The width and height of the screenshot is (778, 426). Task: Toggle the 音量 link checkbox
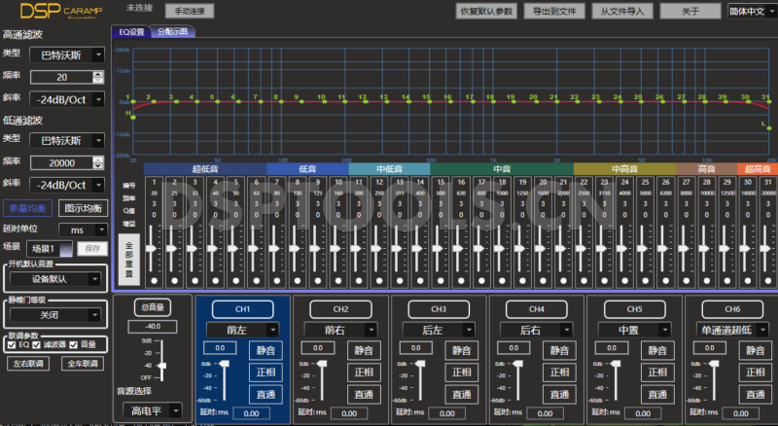click(74, 344)
